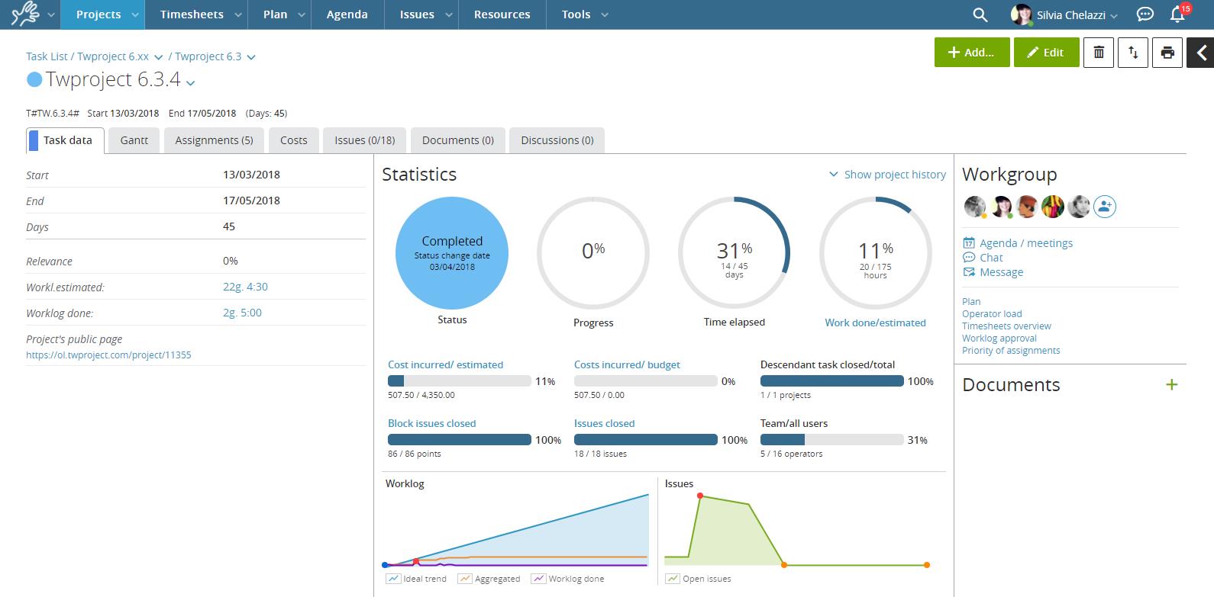The width and height of the screenshot is (1214, 597).
Task: Open the notifications bell
Action: [1177, 14]
